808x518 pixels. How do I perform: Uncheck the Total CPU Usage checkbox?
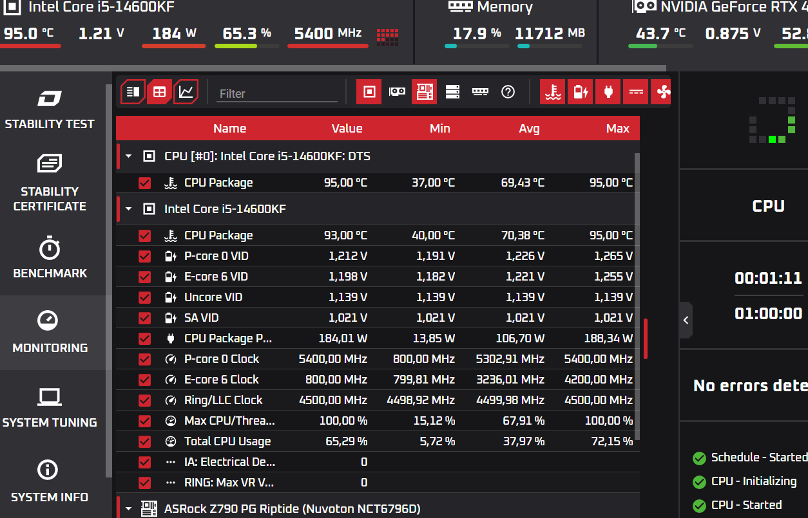(144, 441)
